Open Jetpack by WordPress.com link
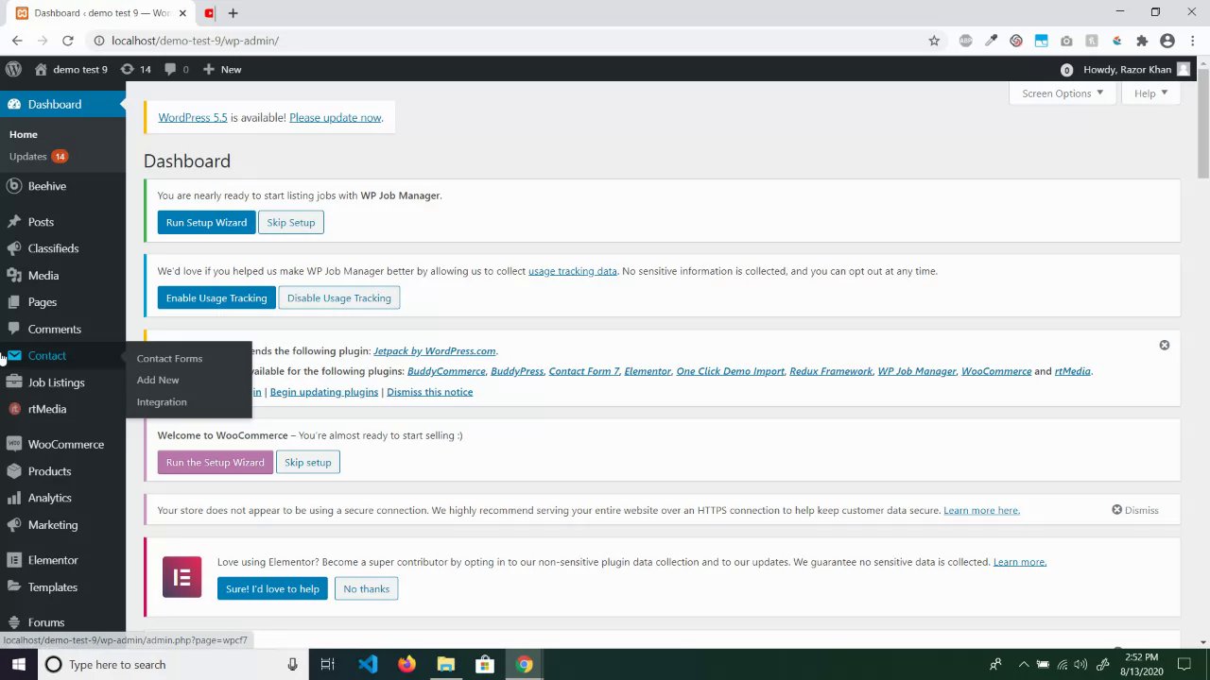 tap(434, 350)
